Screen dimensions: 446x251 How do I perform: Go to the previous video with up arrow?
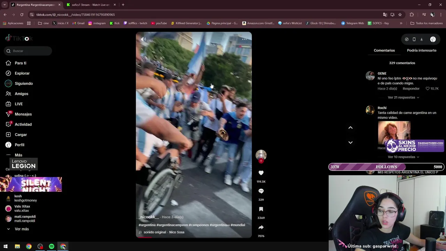coord(351,128)
